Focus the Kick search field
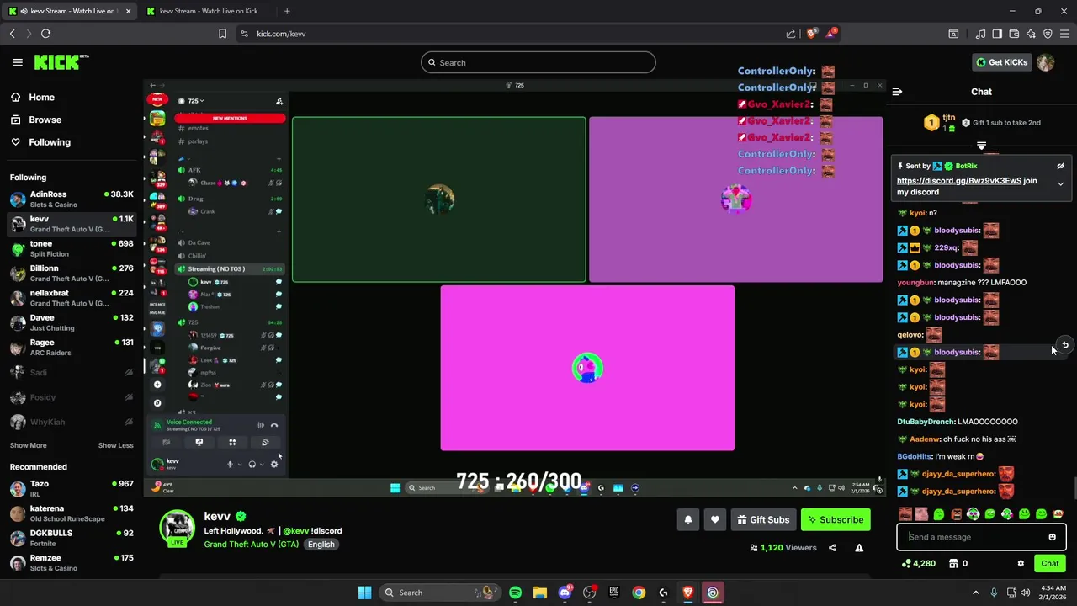Viewport: 1077px width, 606px height. pos(538,62)
